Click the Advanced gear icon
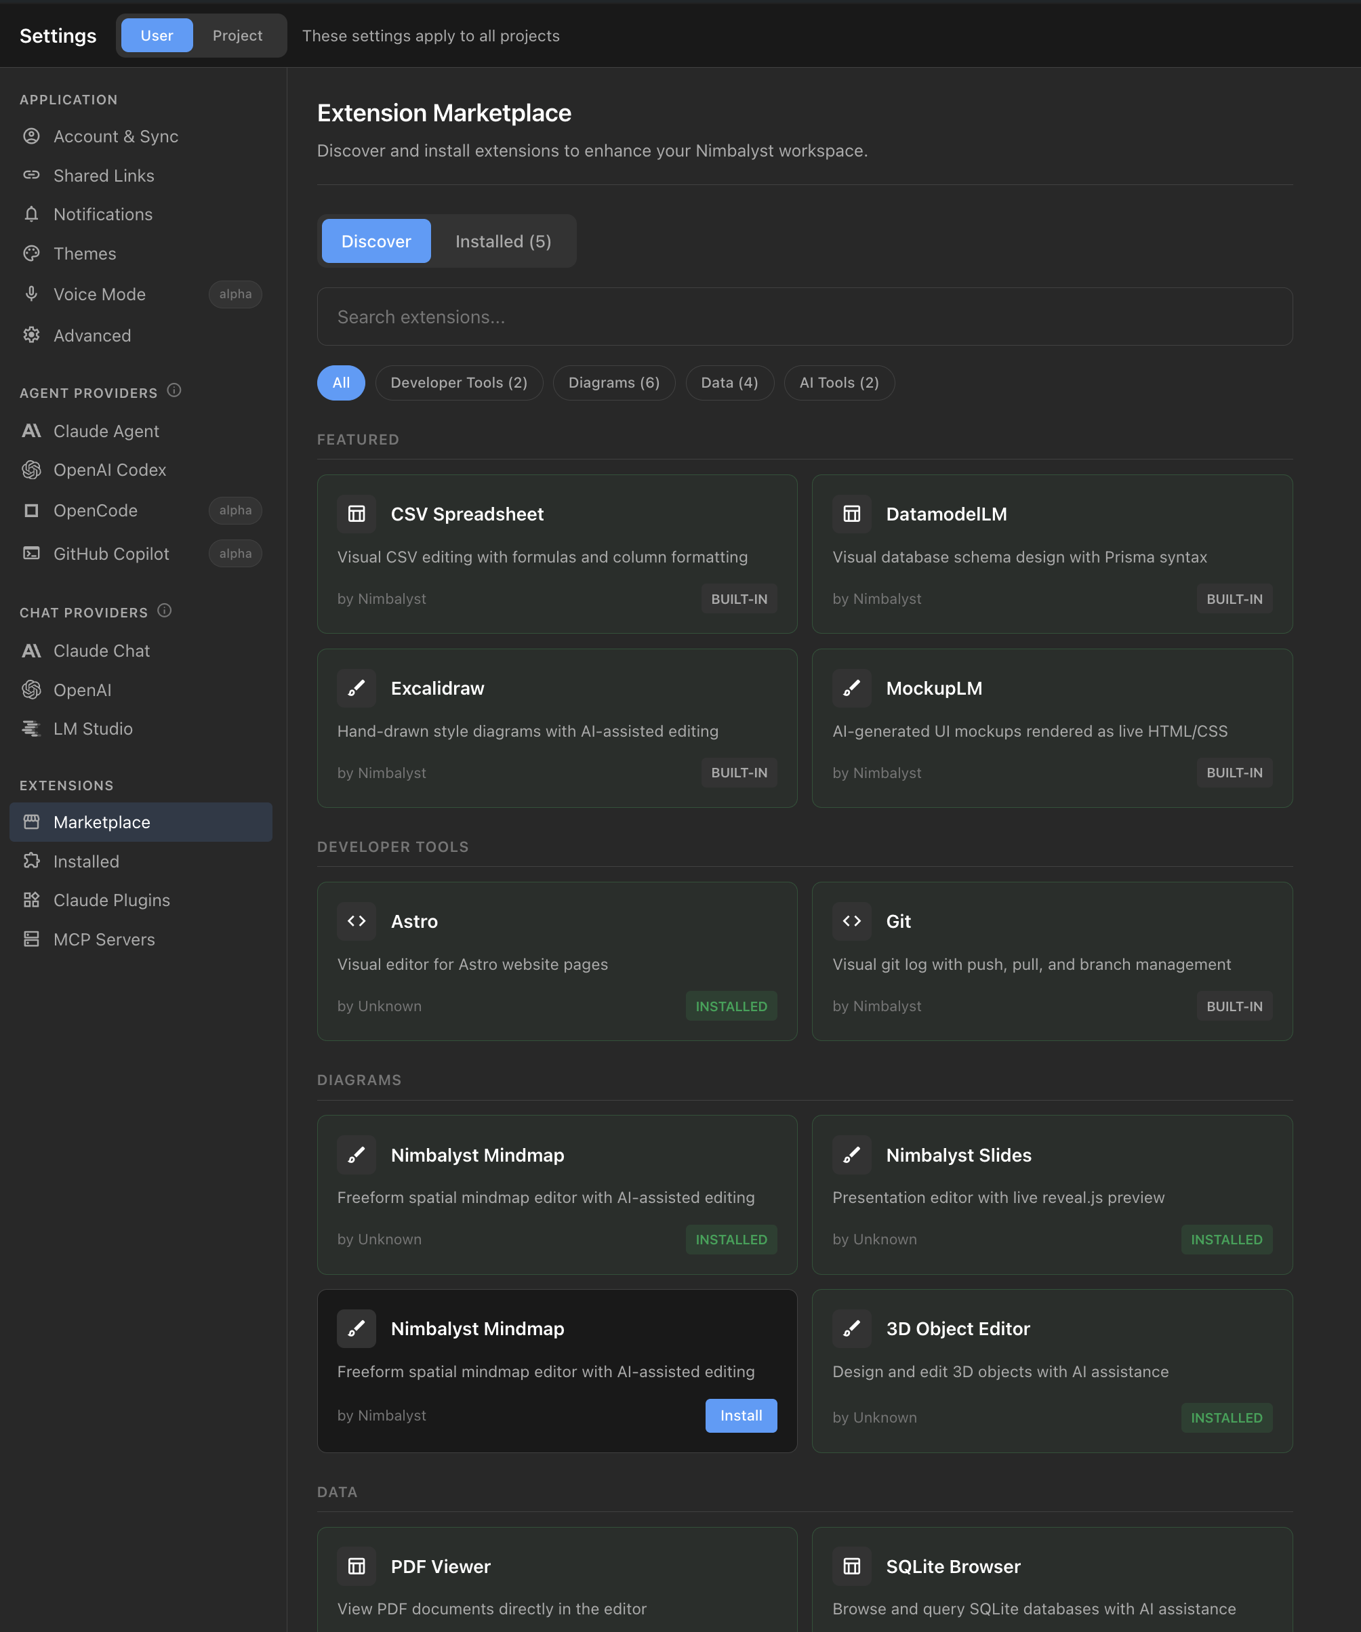The height and width of the screenshot is (1632, 1361). click(31, 335)
